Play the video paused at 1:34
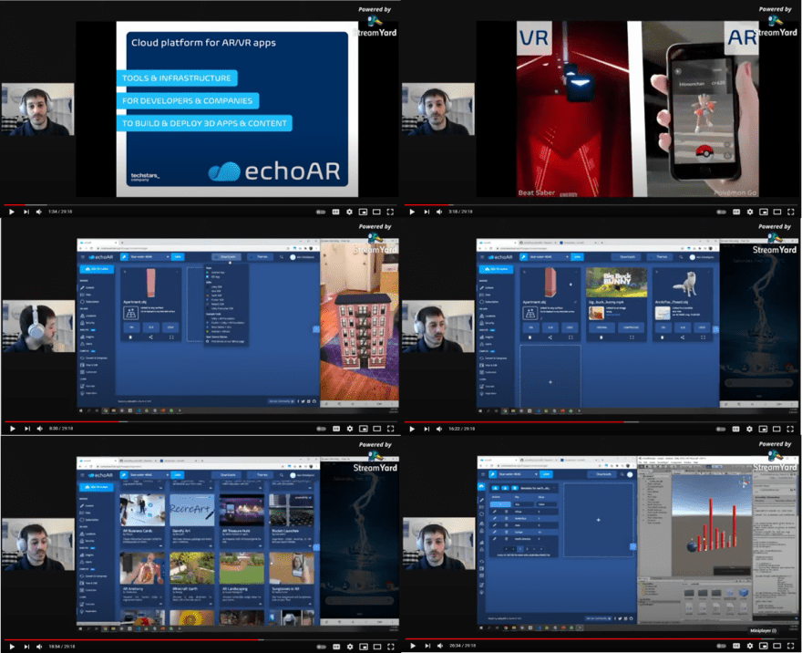802x653 pixels. [x=12, y=212]
